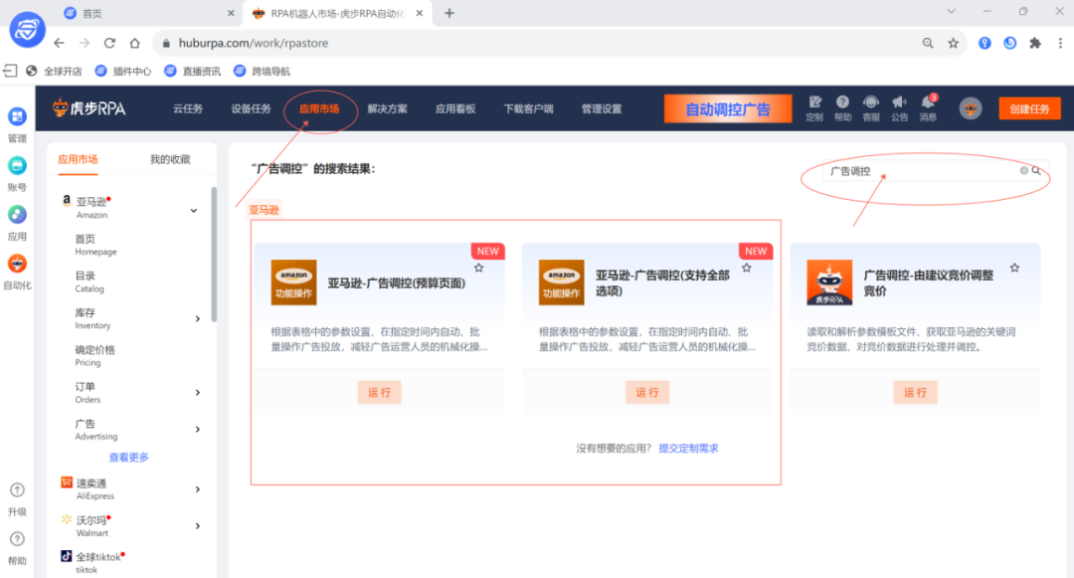The height and width of the screenshot is (578, 1074).
Task: Open the 应用看板 menu
Action: point(455,108)
